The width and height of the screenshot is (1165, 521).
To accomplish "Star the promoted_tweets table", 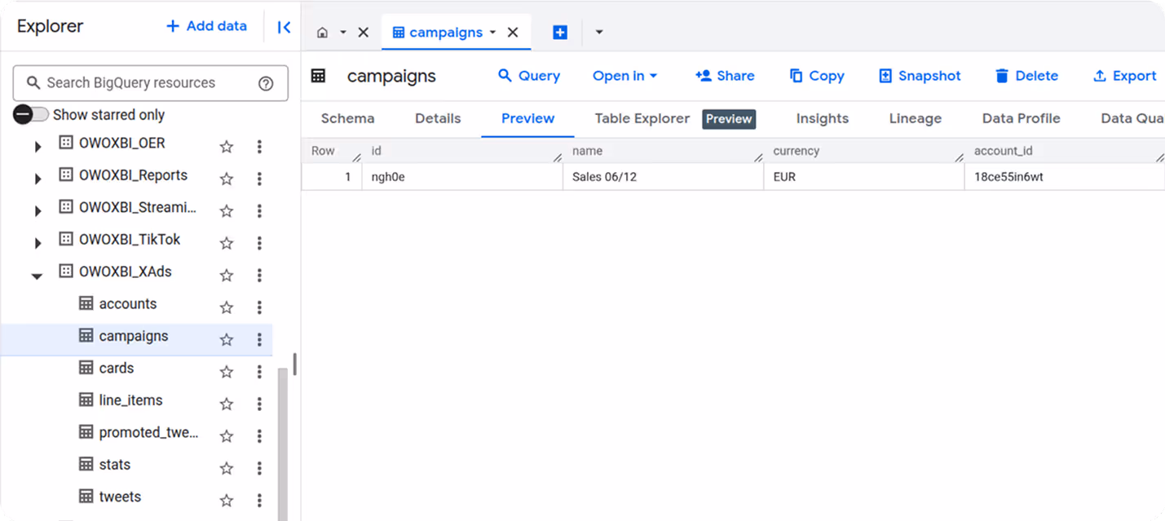I will pos(227,436).
